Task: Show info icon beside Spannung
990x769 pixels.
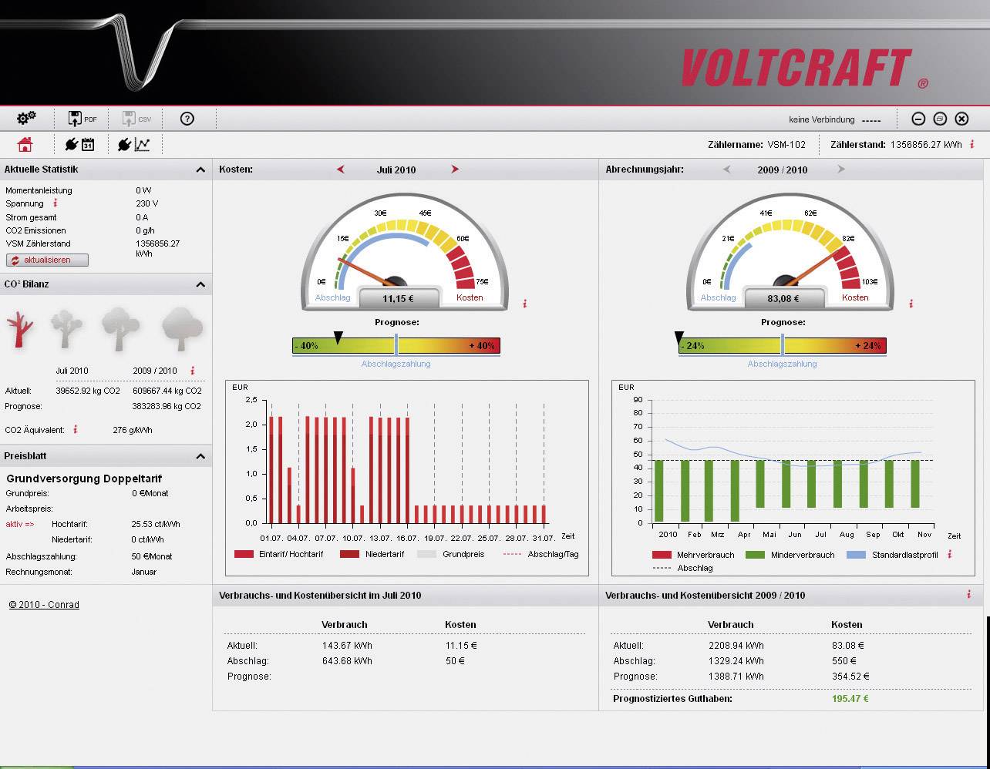Action: (56, 203)
